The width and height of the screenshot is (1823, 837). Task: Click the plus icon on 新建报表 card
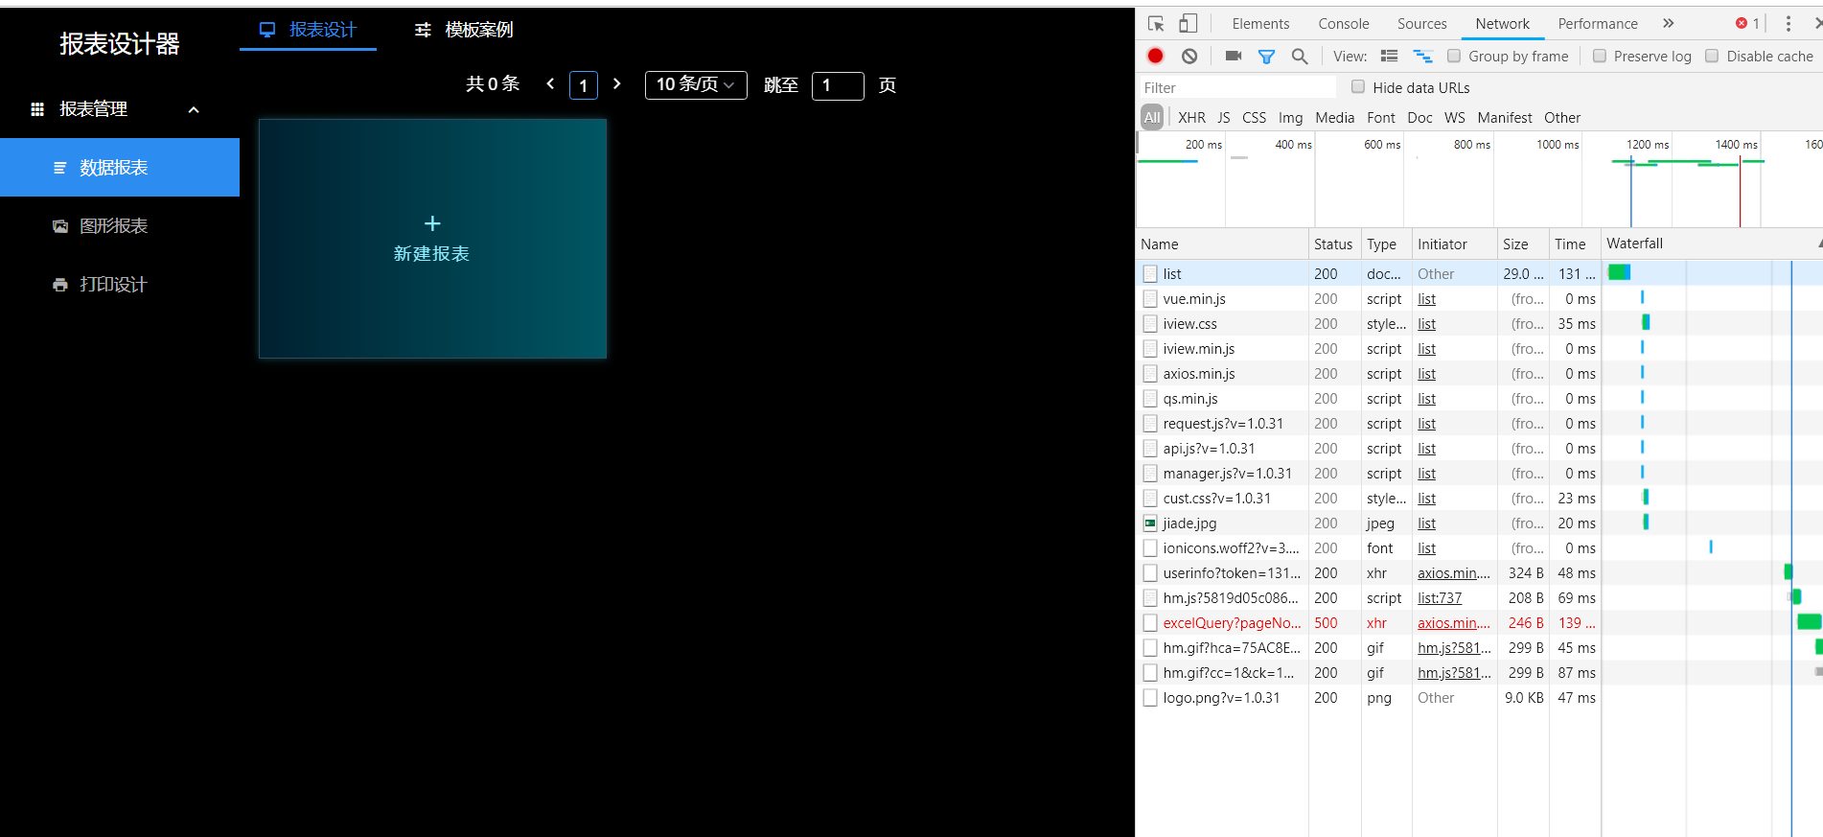coord(432,223)
